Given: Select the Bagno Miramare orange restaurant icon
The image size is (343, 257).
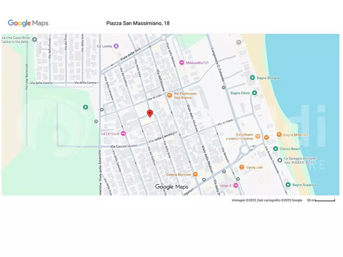Looking at the screenshot, I should (267, 137).
